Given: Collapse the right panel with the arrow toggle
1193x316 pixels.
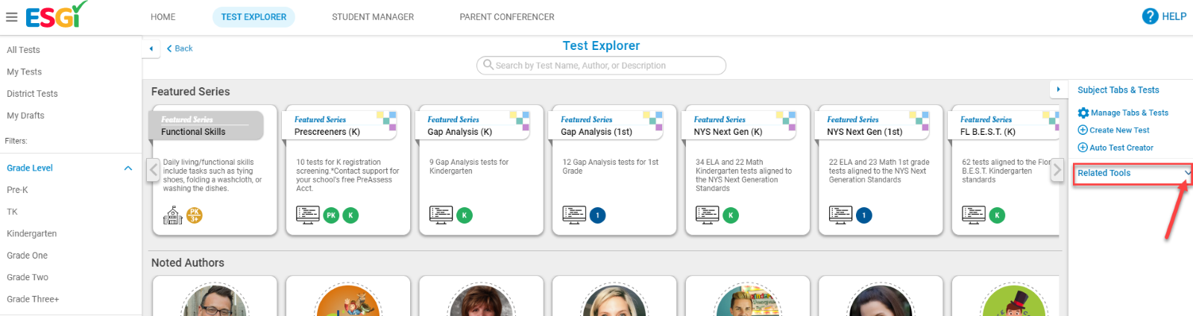Looking at the screenshot, I should click(x=1058, y=89).
